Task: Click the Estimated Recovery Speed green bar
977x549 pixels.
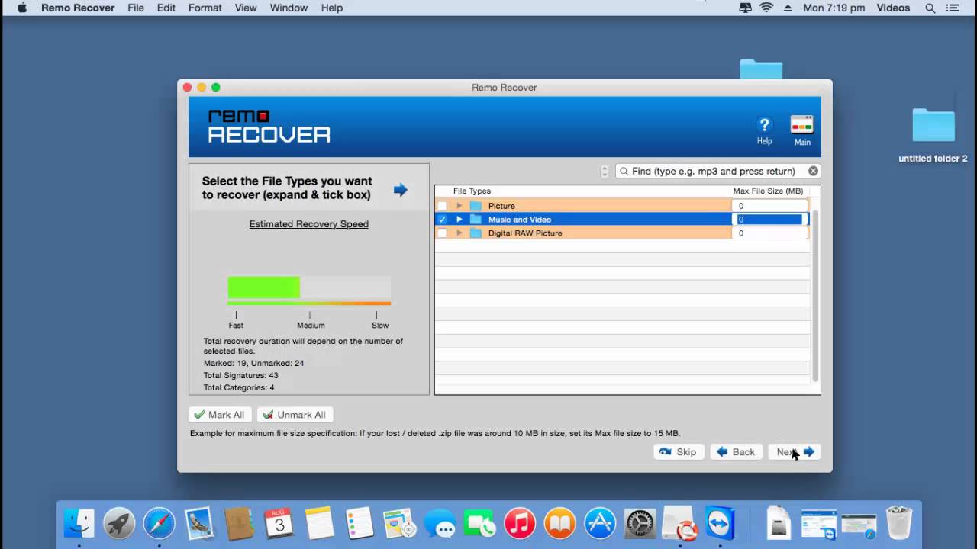Action: point(263,287)
